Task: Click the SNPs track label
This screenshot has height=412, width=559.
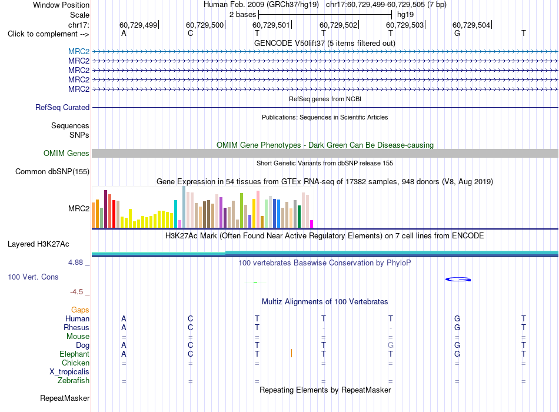Action: [x=79, y=135]
